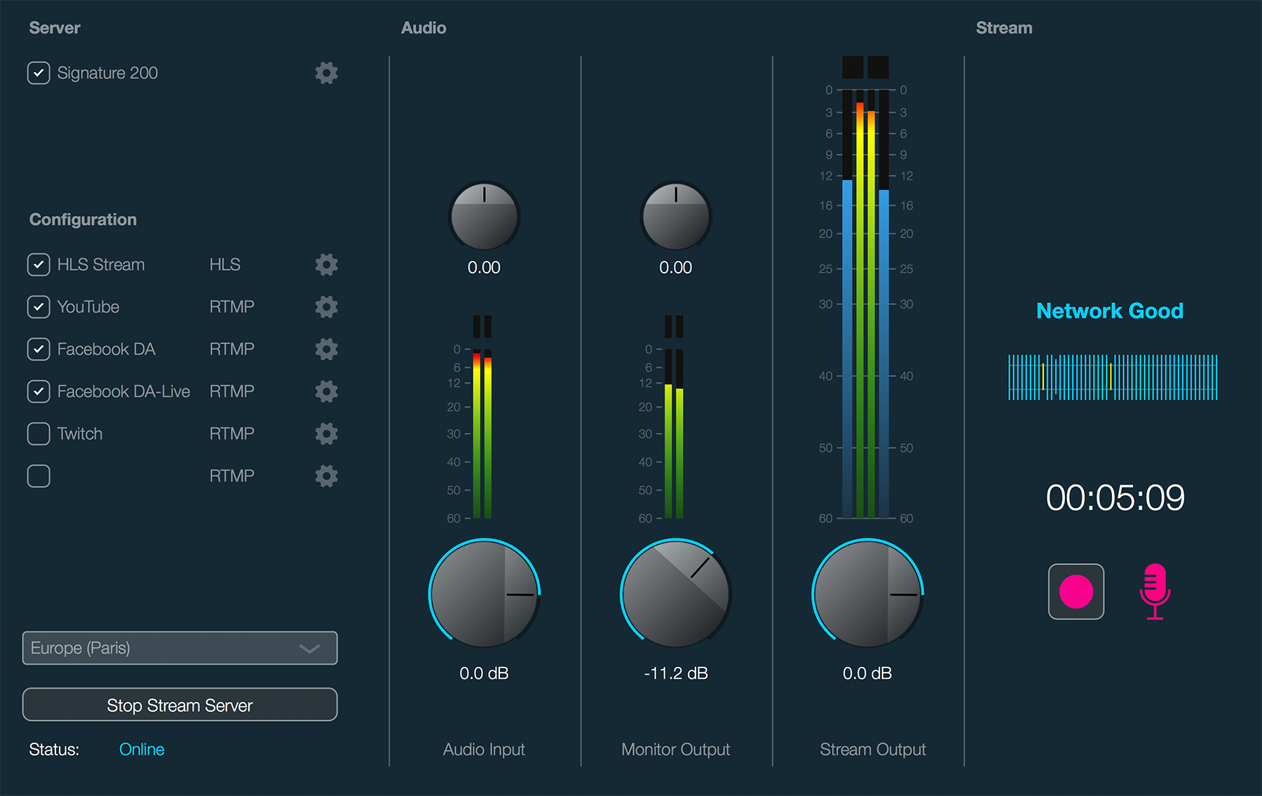Click the Online status text

(141, 749)
